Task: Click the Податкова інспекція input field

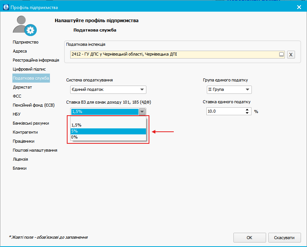Action: [173, 54]
